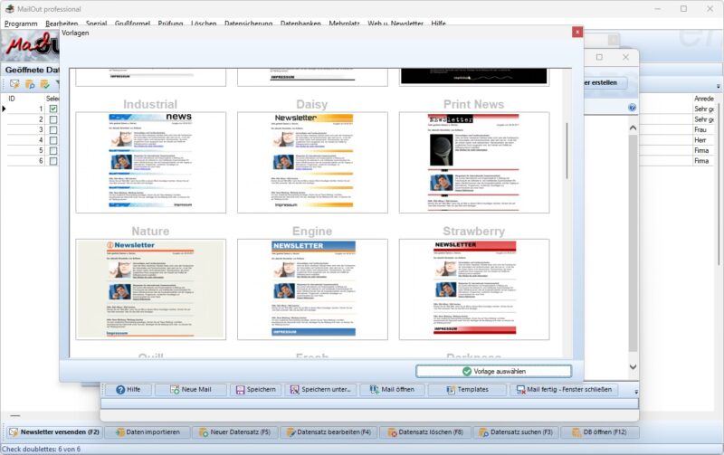The height and width of the screenshot is (455, 724).
Task: Click the Speichern unter.. button
Action: point(320,390)
